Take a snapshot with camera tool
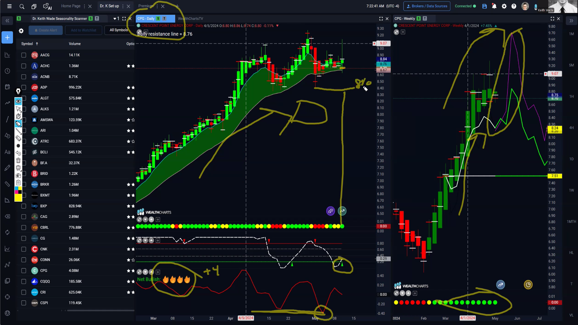Viewport: 578px width, 325px height. tap(18, 175)
